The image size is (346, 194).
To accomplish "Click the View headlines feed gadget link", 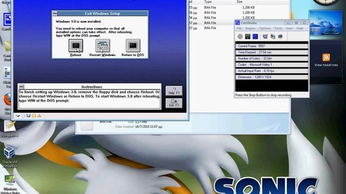I will pos(326,65).
